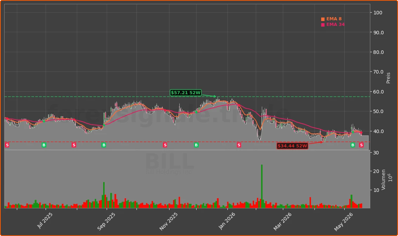Click the $57.21 52W high label

[186, 93]
